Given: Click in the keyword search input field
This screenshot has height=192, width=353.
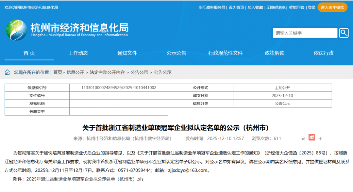Looking at the screenshot, I should (x=305, y=33).
